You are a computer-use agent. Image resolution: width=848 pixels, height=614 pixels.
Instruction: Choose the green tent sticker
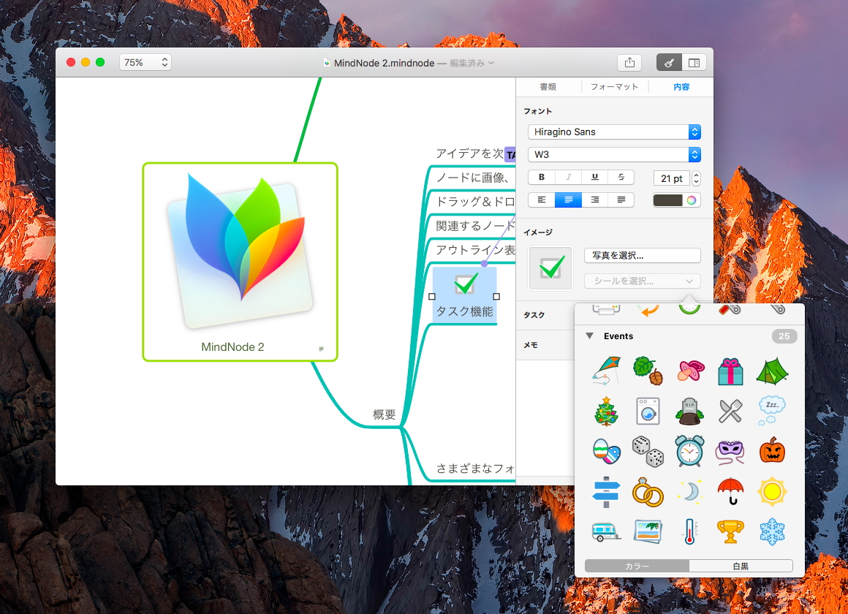coord(772,371)
